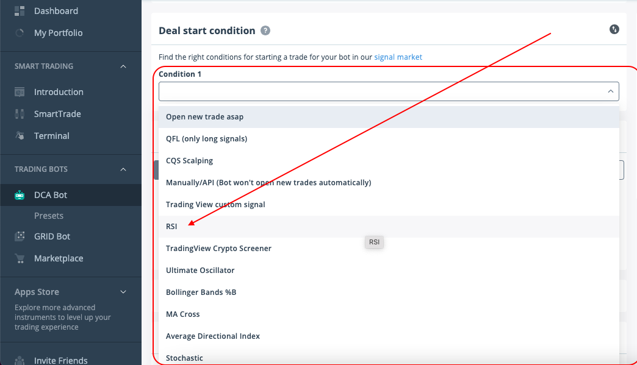Click the round icon right of Deal start condition
The height and width of the screenshot is (365, 637).
tap(614, 29)
